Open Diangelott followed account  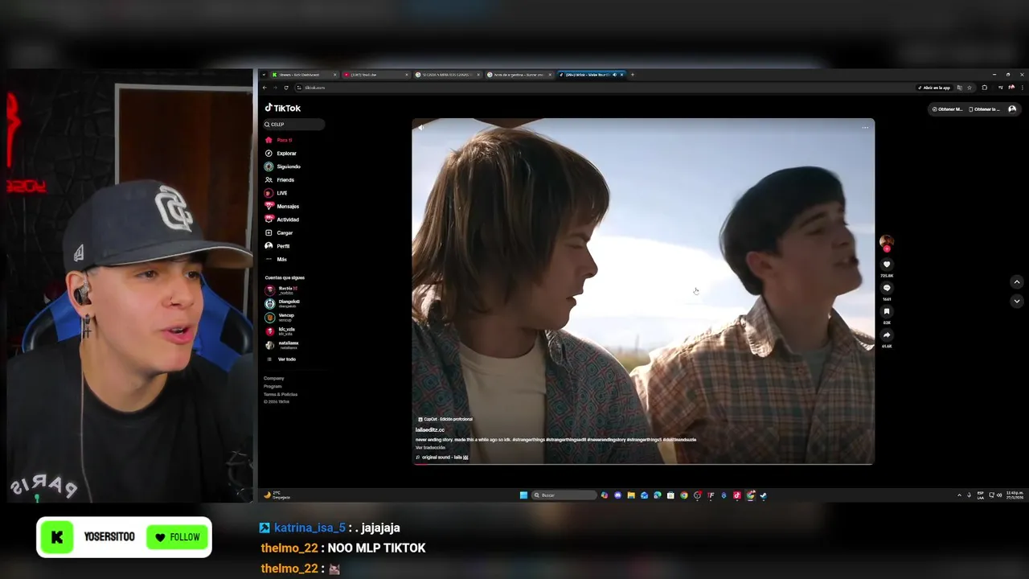pyautogui.click(x=283, y=303)
